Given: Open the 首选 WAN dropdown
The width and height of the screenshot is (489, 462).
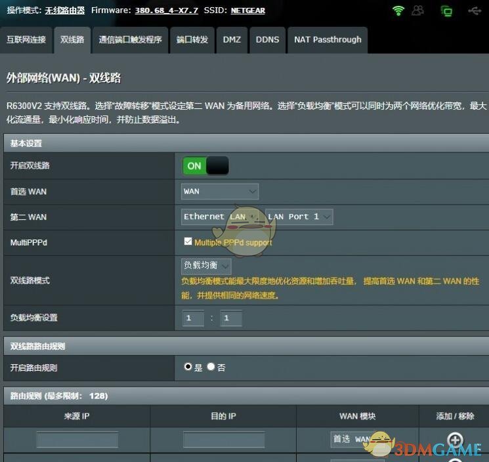Looking at the screenshot, I should point(220,192).
